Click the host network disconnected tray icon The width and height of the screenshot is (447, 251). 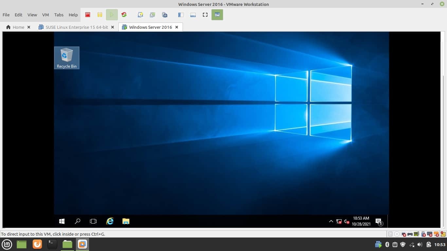coord(412,244)
